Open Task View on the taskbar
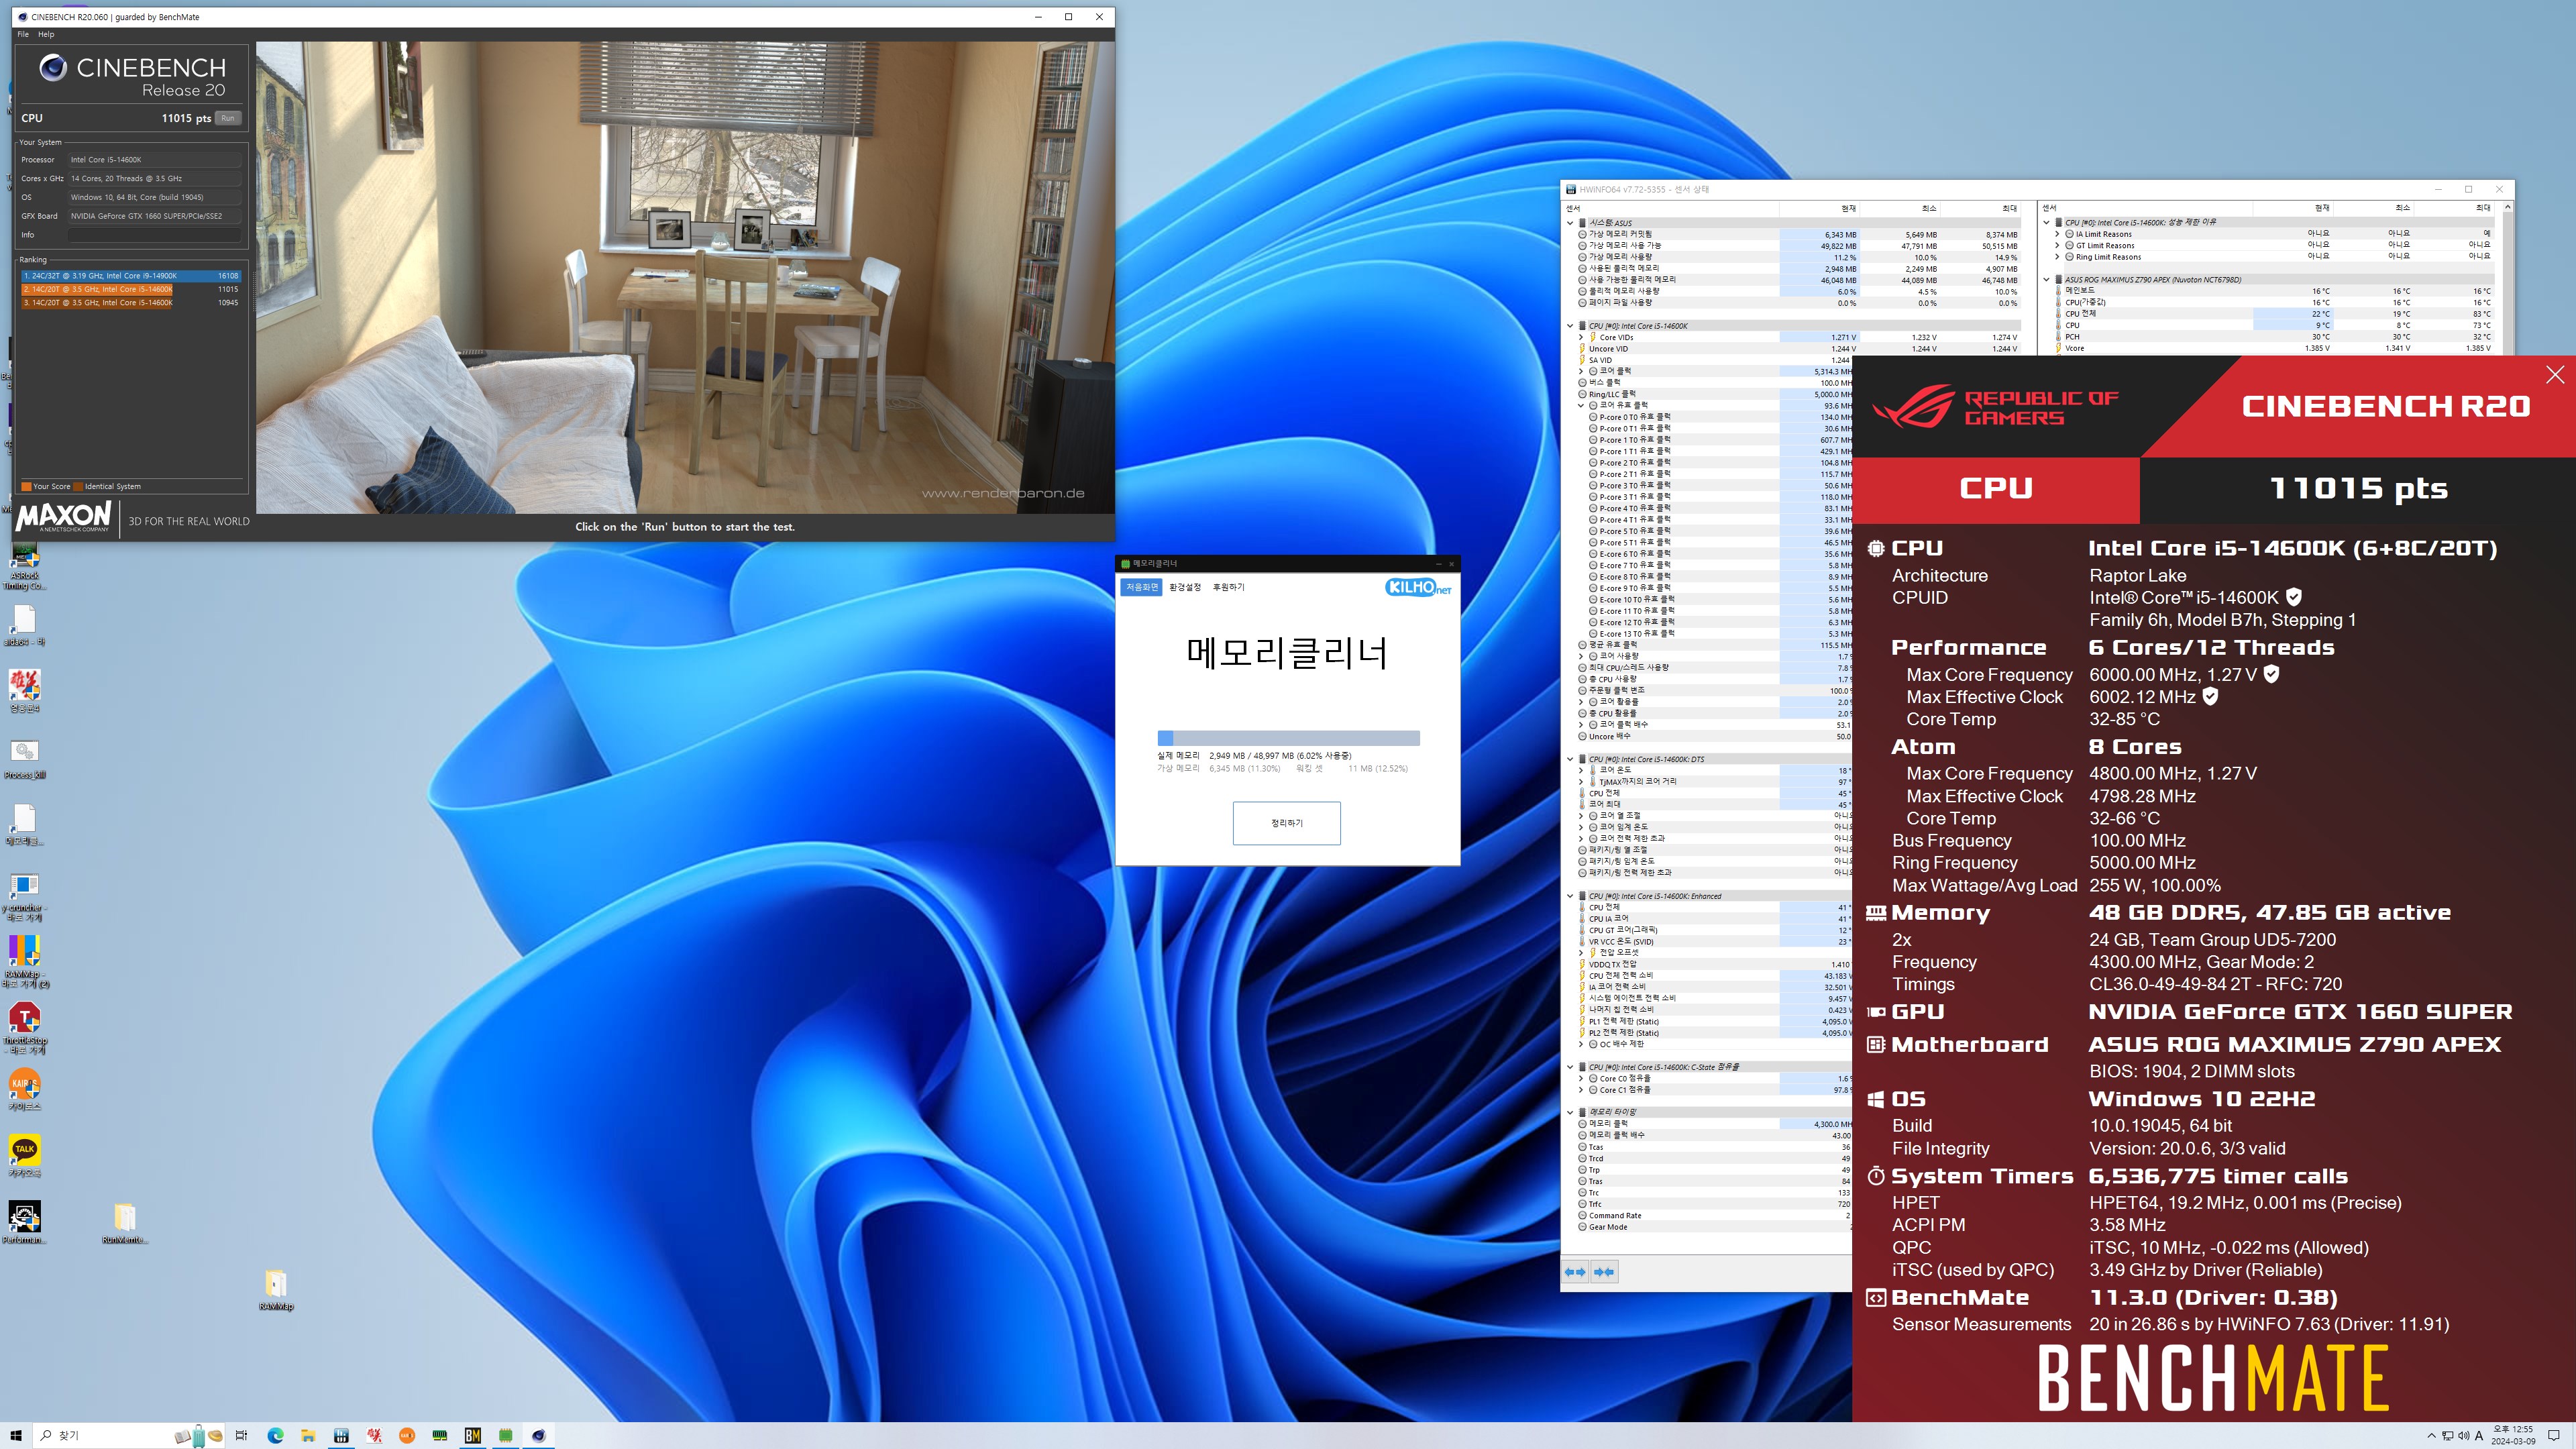 [x=241, y=1435]
